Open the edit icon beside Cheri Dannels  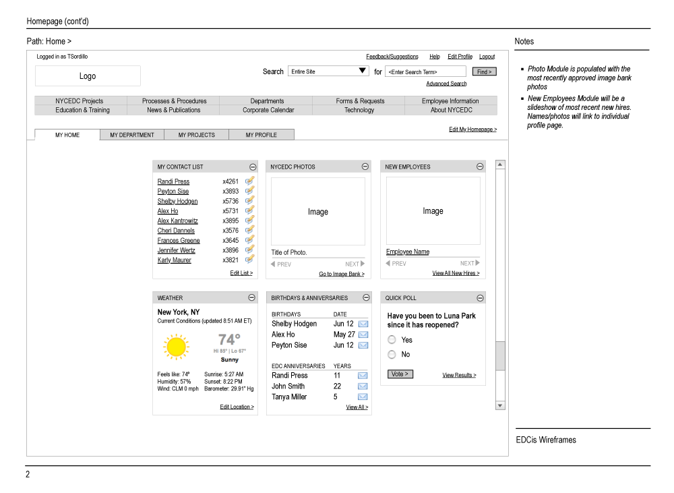249,230
